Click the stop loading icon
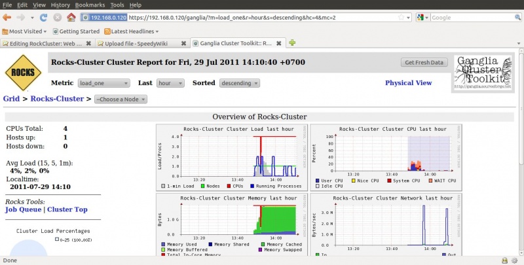Viewport: 524px width, 265px height. click(57, 18)
